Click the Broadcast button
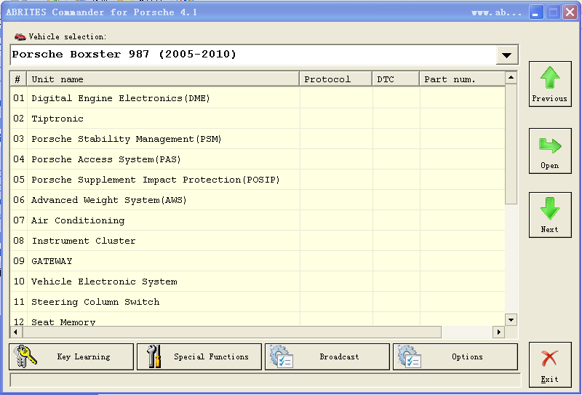 click(327, 356)
